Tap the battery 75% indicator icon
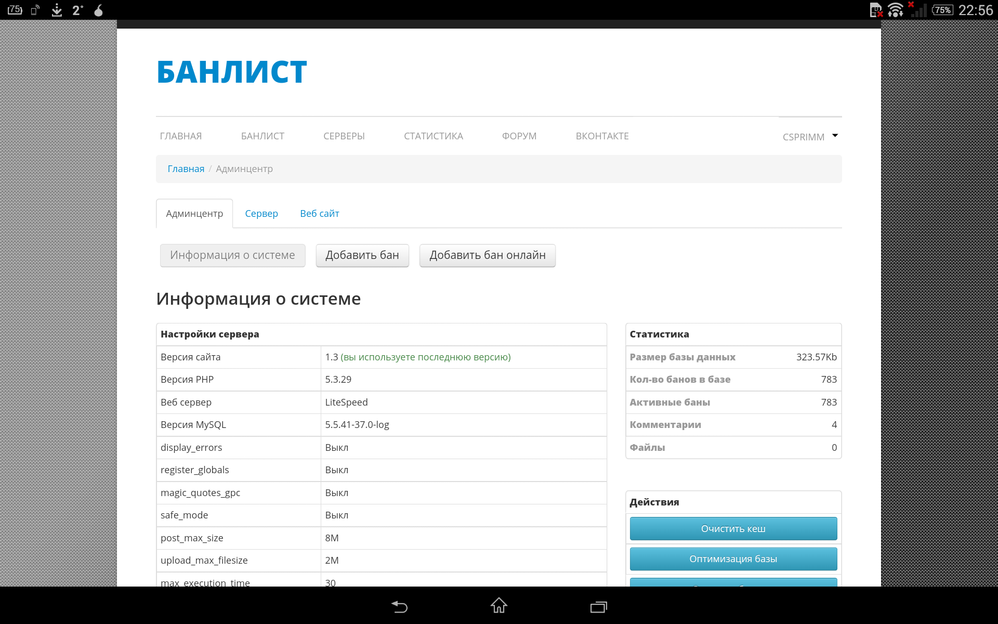This screenshot has height=624, width=998. pos(942,10)
